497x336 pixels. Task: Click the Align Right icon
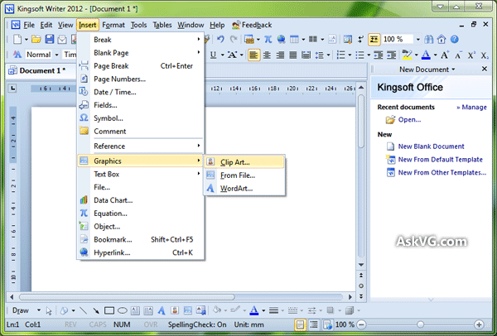click(x=280, y=55)
